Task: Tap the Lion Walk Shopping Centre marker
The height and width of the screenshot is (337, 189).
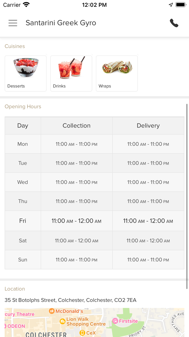Action: point(63,321)
